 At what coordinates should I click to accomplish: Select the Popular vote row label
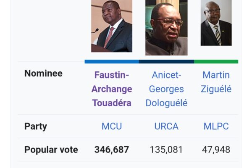[51, 150]
